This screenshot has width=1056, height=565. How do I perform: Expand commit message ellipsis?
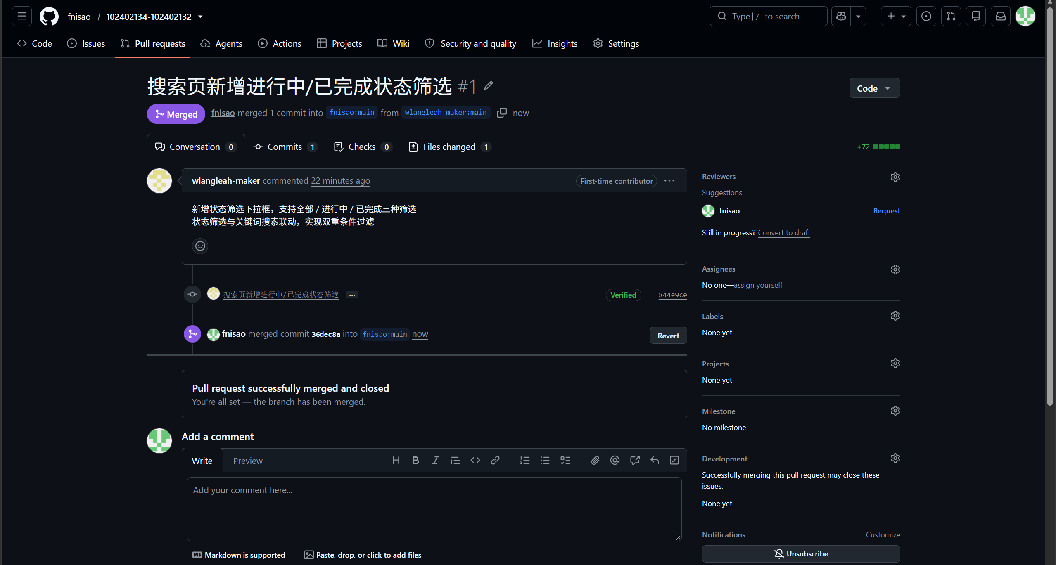tap(352, 295)
